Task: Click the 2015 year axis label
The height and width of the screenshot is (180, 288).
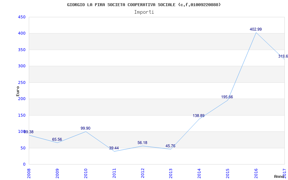Action: pyautogui.click(x=228, y=173)
